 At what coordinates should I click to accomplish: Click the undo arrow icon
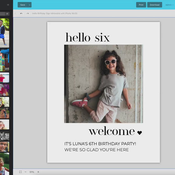click(21, 13)
